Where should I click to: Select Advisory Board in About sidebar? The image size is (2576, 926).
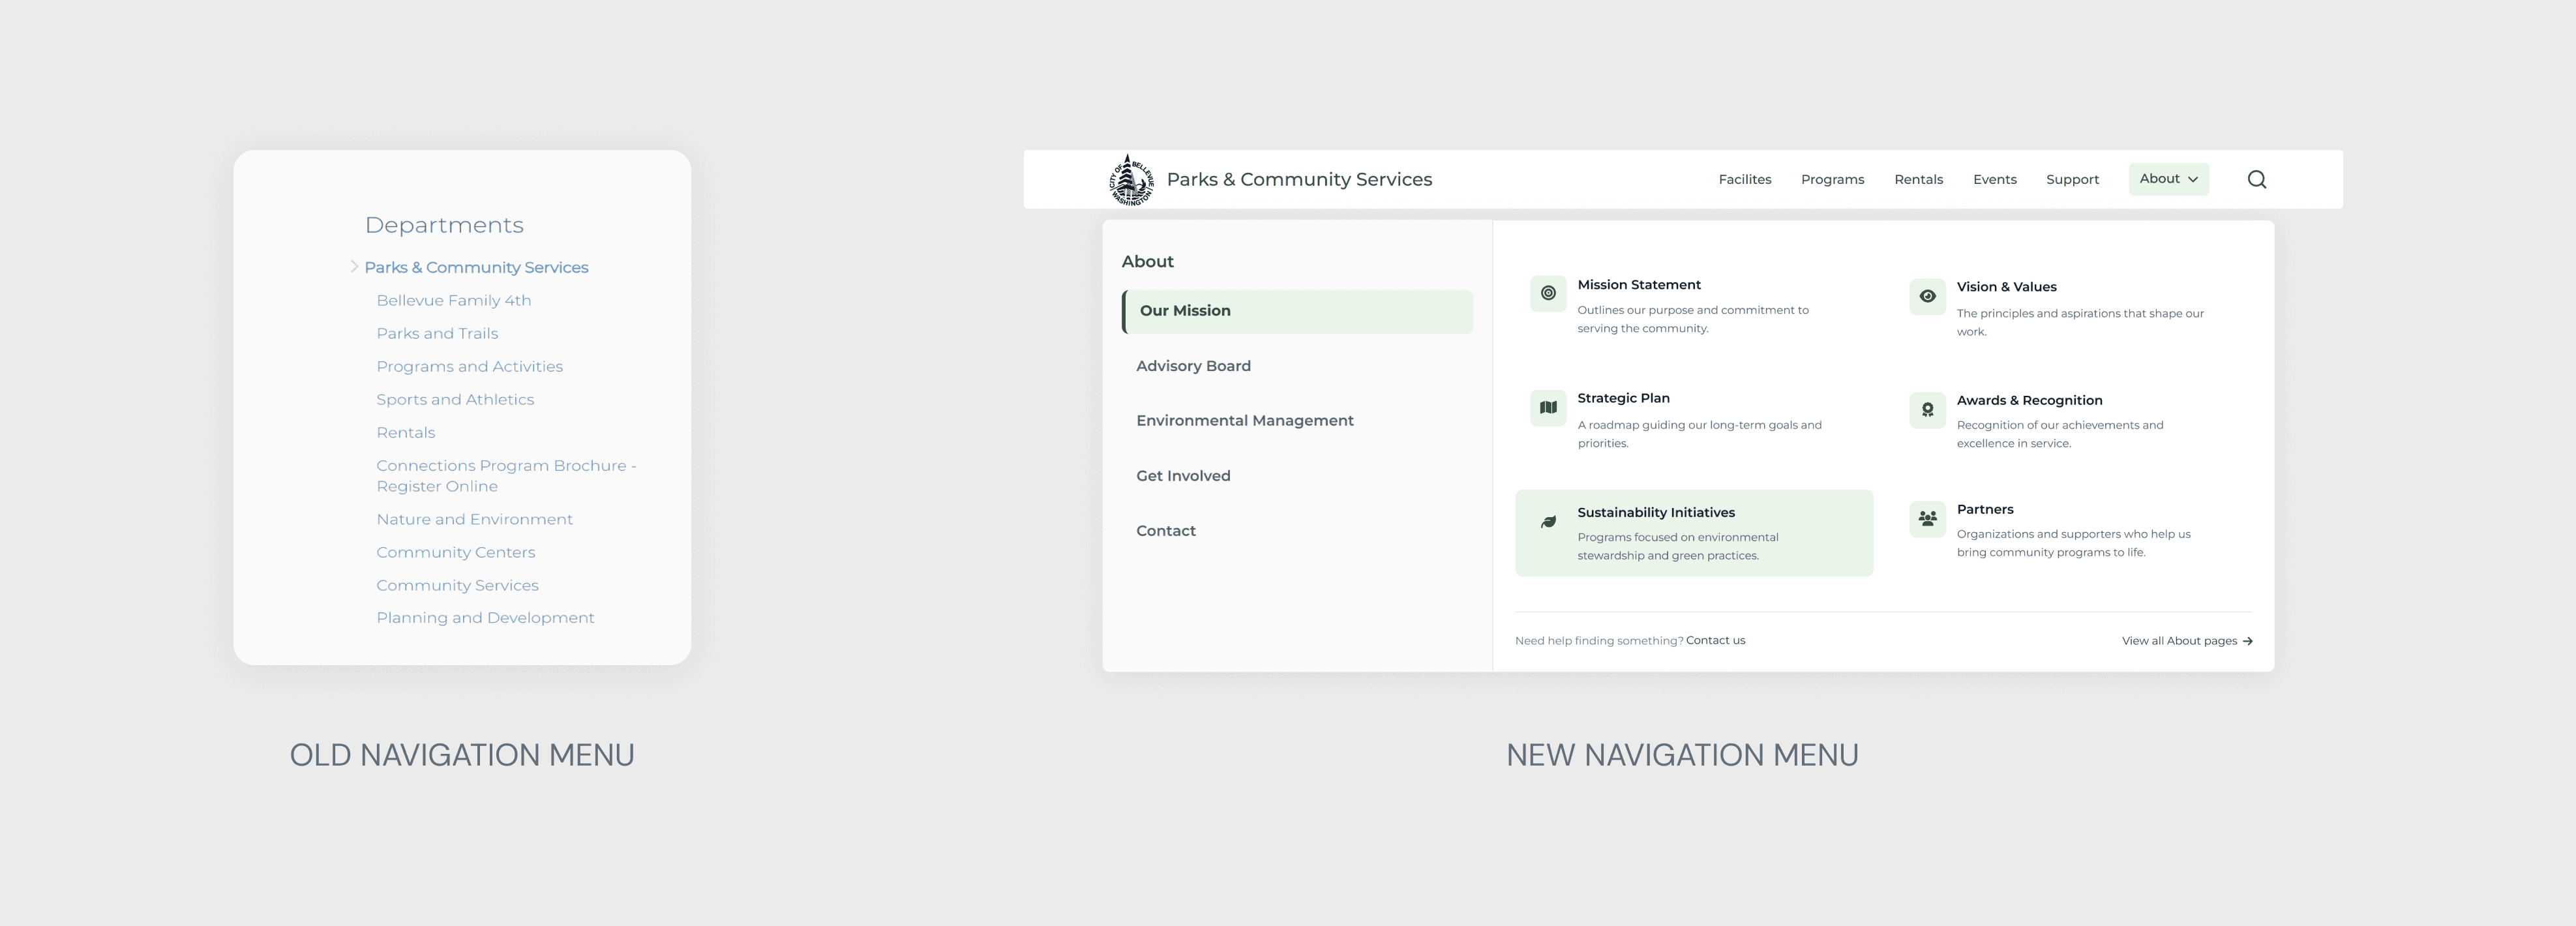1193,366
